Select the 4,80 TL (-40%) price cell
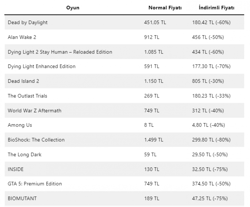This screenshot has width=250, height=207. (x=208, y=125)
